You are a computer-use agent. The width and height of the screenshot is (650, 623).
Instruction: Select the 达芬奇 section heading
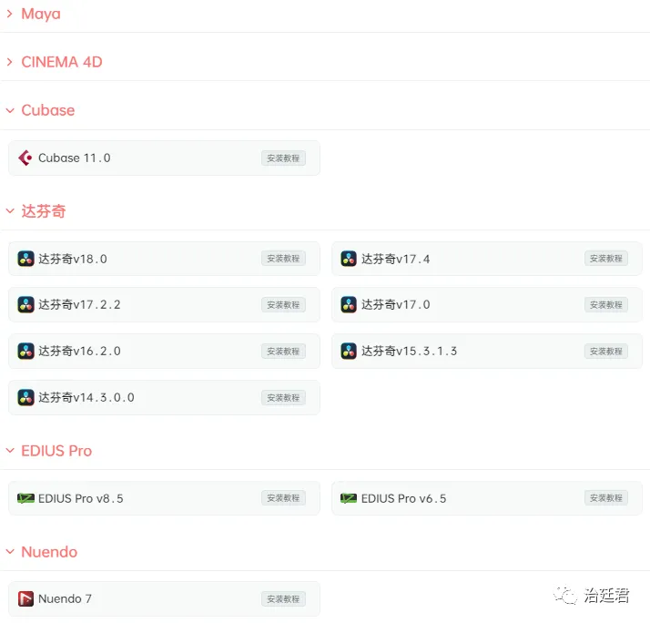[x=44, y=211]
